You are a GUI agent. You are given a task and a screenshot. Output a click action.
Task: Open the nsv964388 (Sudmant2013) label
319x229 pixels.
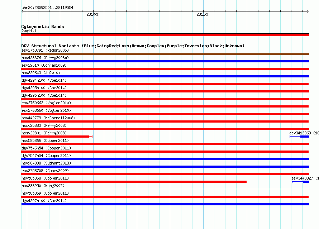[46, 163]
